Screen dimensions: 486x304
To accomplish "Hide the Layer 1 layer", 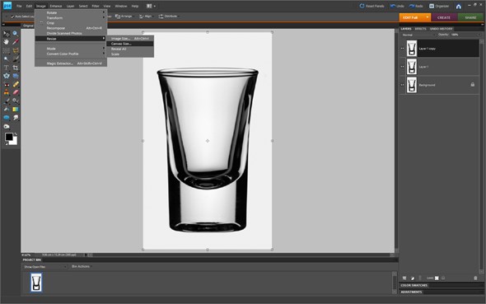I will click(x=402, y=66).
